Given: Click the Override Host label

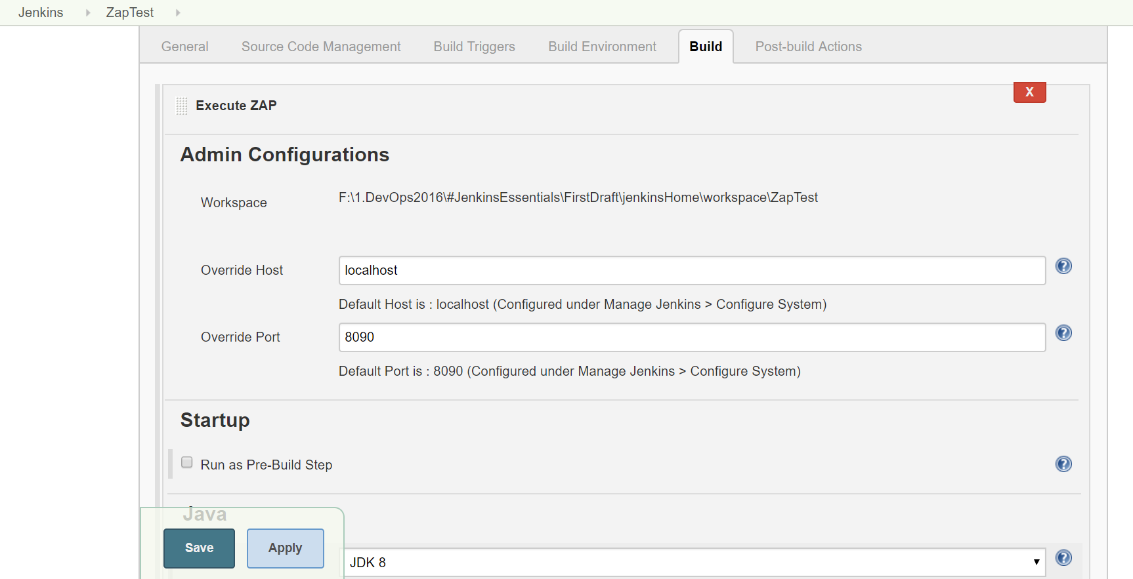Looking at the screenshot, I should [242, 270].
